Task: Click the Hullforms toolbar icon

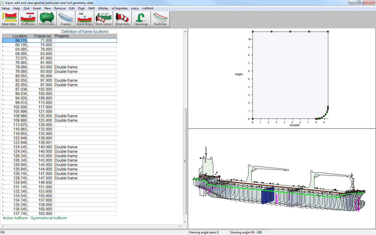Action: tap(28, 19)
